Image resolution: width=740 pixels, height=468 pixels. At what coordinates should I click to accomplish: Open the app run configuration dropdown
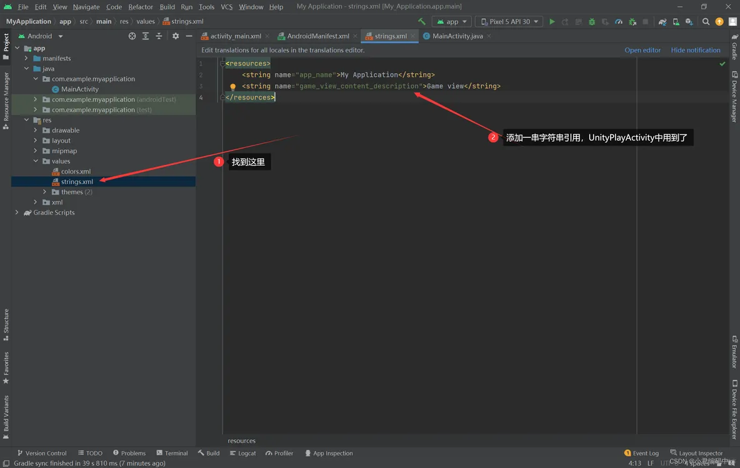click(x=452, y=22)
